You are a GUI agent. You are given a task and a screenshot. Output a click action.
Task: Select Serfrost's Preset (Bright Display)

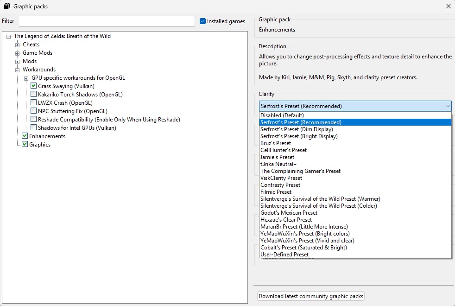[x=355, y=136]
